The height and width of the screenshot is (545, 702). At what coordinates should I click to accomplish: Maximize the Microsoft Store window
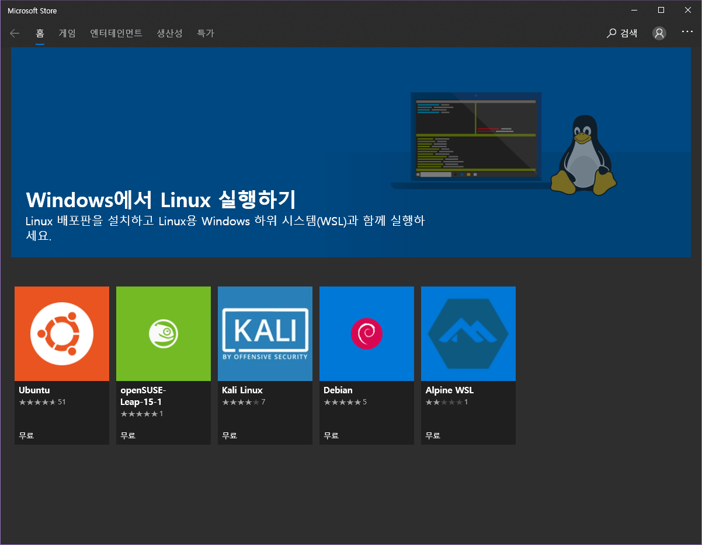(661, 10)
